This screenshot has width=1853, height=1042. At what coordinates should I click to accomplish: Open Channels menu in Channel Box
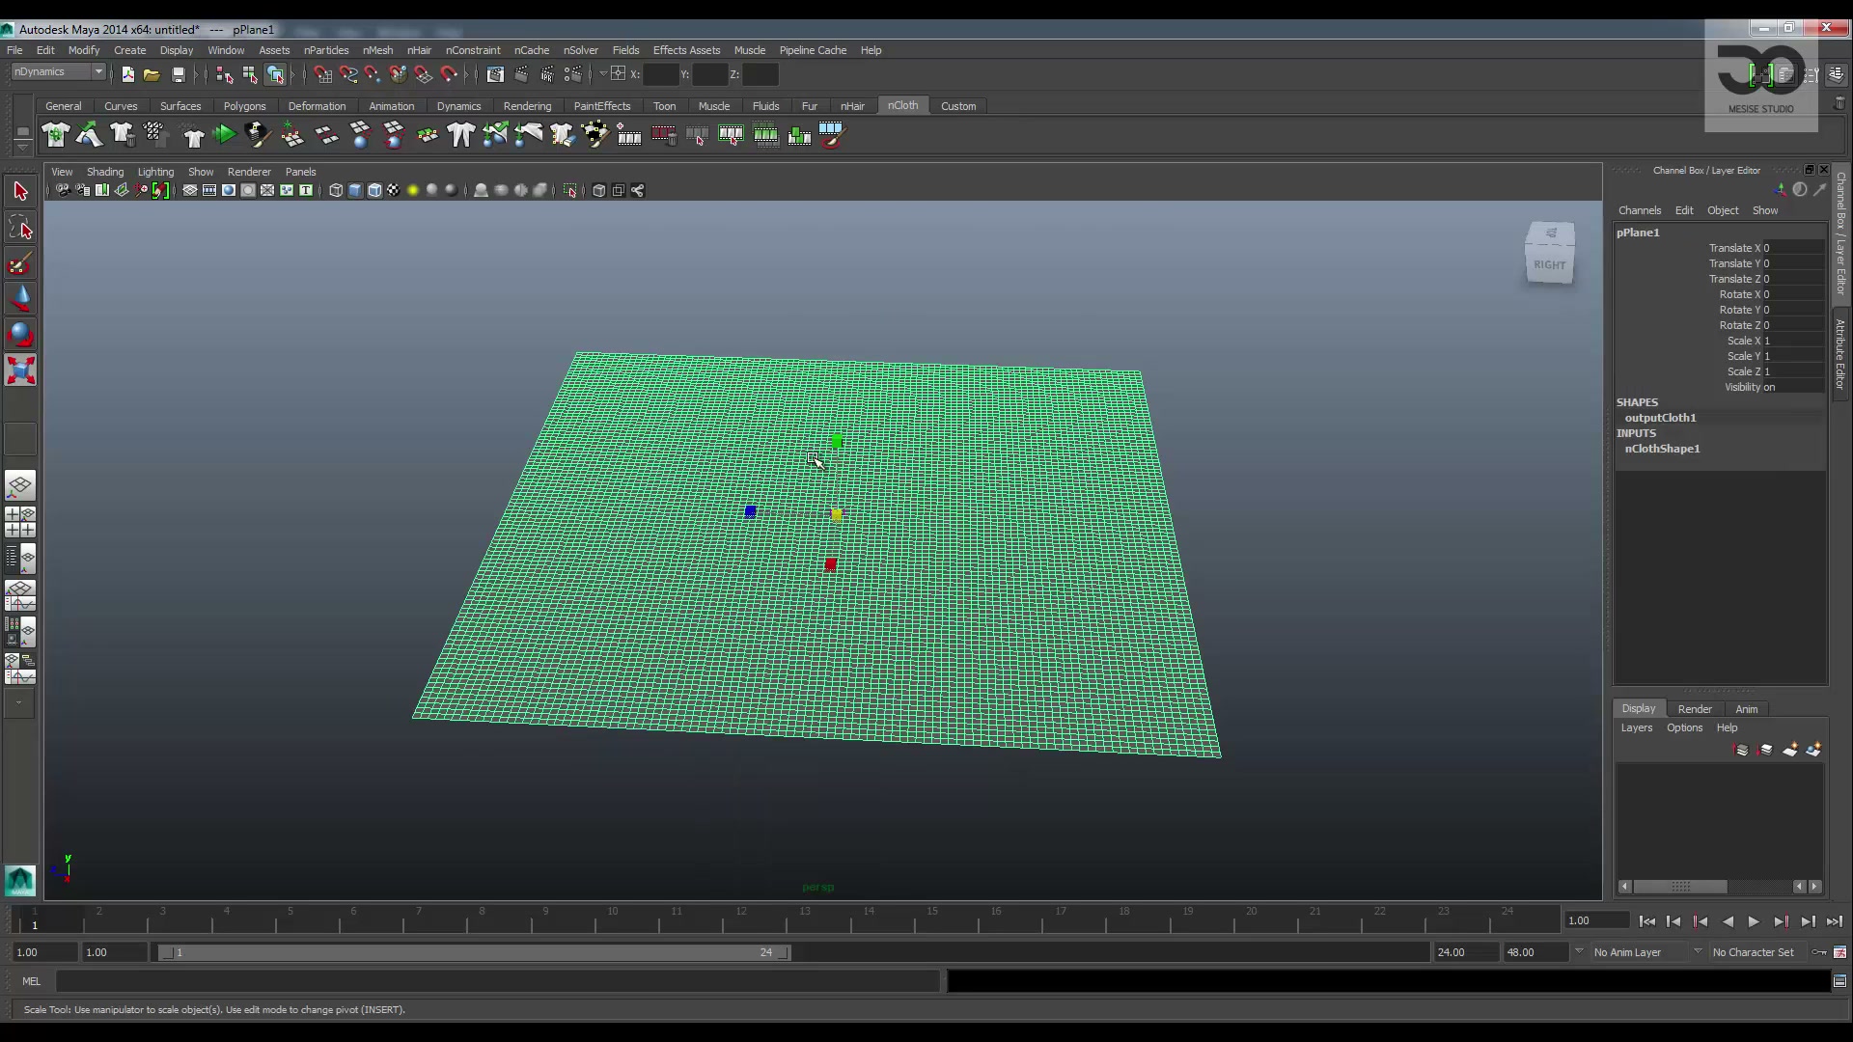click(x=1640, y=210)
